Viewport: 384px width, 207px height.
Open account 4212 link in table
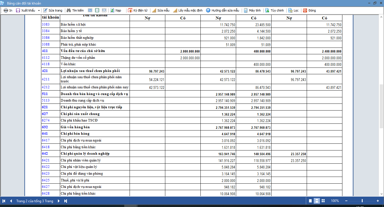click(x=46, y=87)
